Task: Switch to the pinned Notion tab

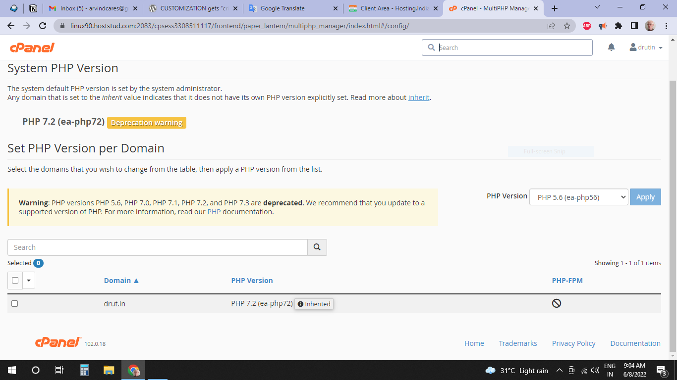Action: tap(33, 8)
